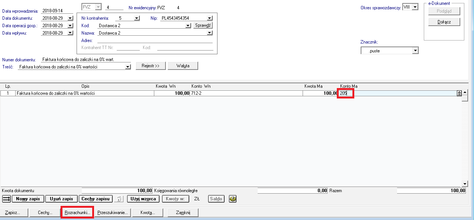This screenshot has width=474, height=220.
Task: Click the Użyj wzorca button
Action: (x=144, y=199)
